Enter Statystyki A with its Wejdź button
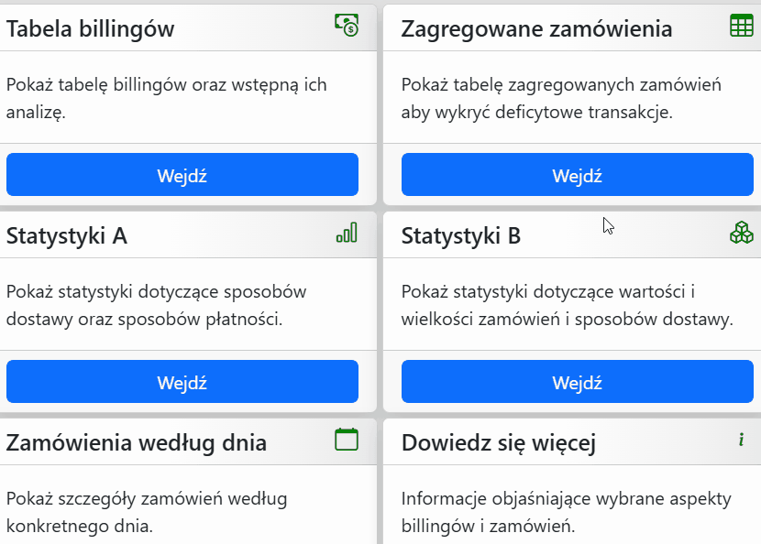 click(182, 382)
